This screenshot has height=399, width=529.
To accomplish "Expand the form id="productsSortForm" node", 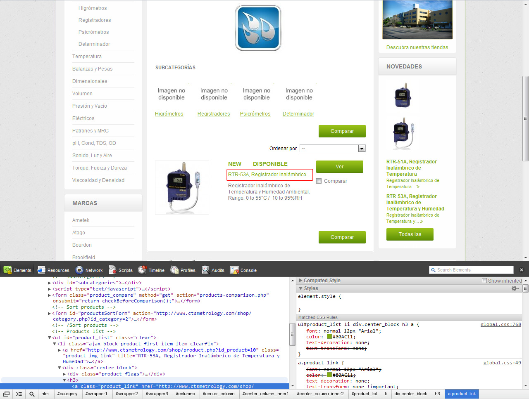I will (x=50, y=314).
